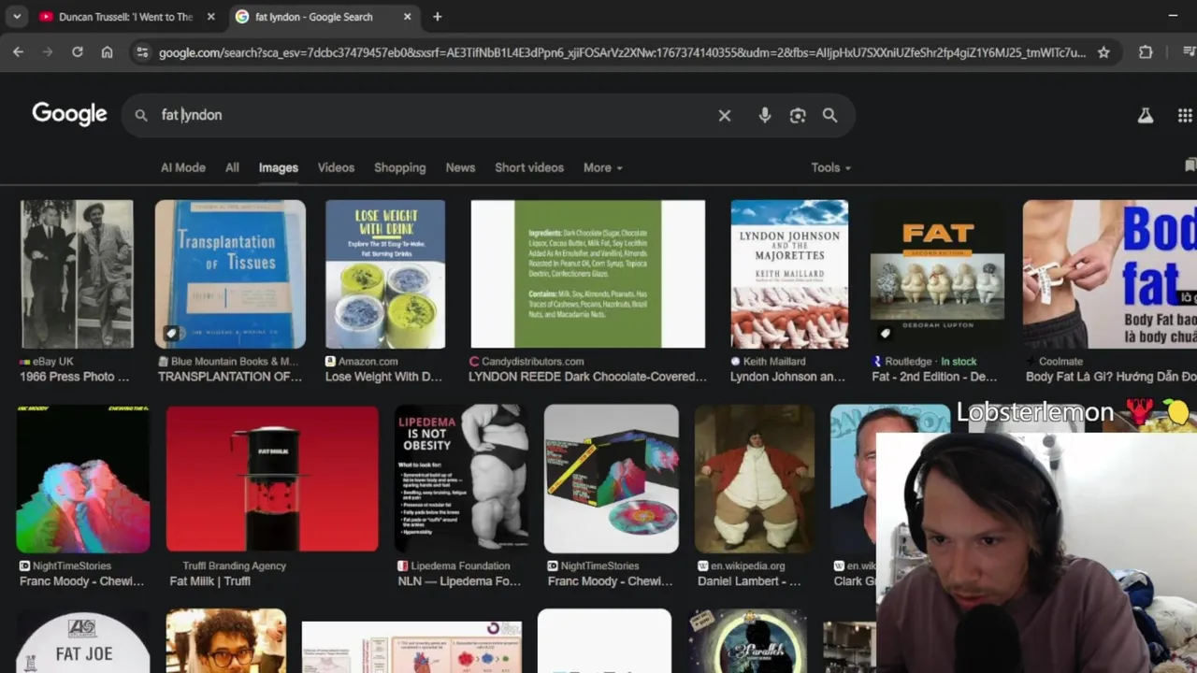Open the Routledge In stock source link
This screenshot has width=1197, height=673.
[x=924, y=361]
